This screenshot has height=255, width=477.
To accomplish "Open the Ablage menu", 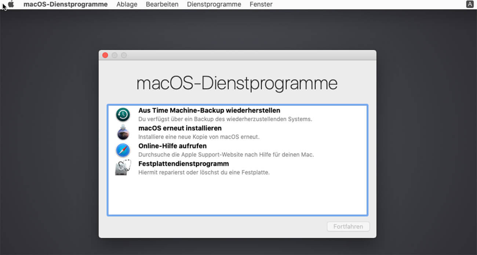I will click(x=127, y=4).
